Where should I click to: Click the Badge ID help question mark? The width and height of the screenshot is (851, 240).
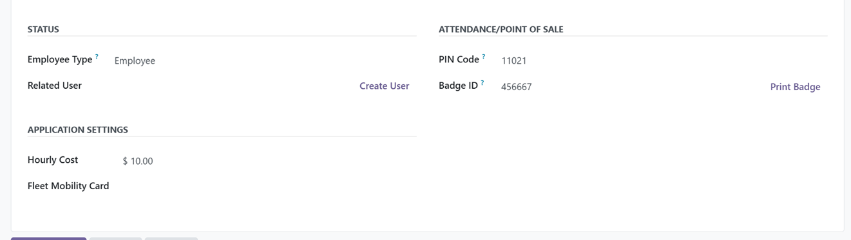483,82
